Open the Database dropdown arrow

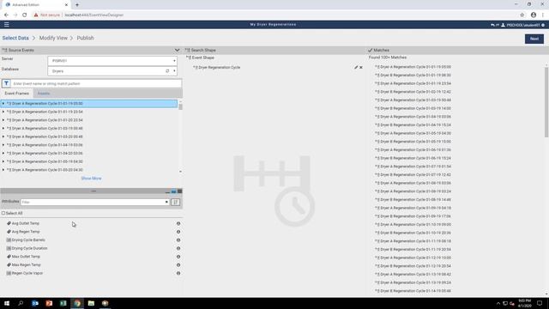pos(174,71)
